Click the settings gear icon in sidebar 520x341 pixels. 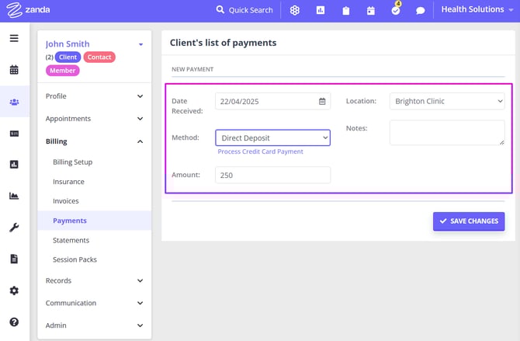point(14,291)
